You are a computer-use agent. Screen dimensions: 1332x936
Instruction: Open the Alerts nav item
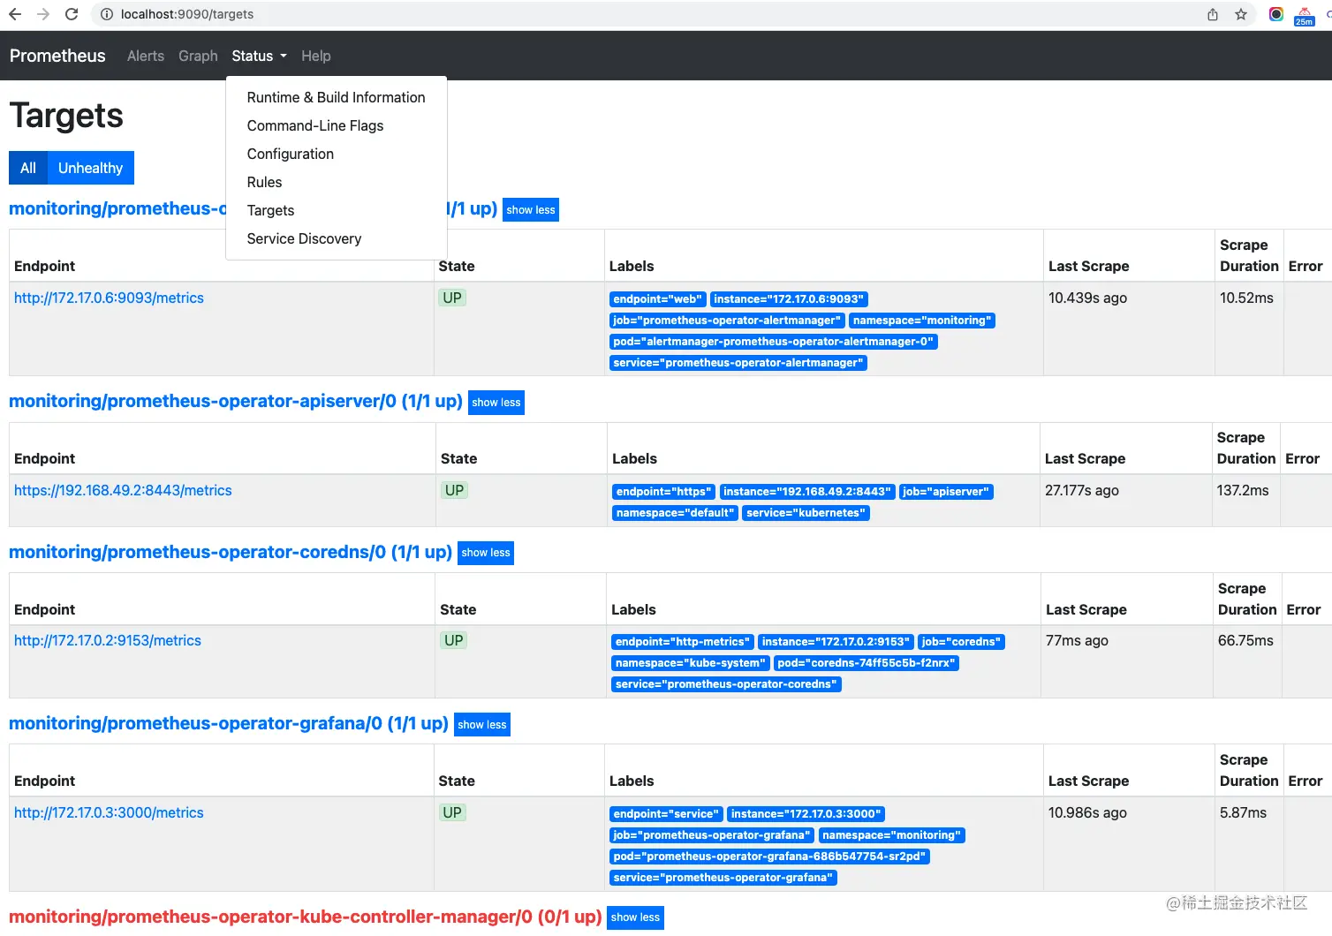tap(146, 56)
